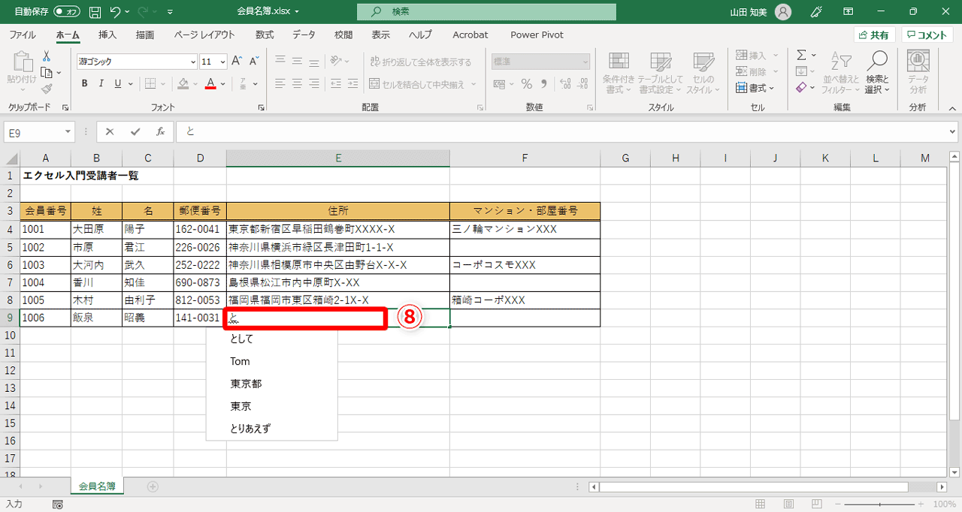Click the Save icon
The height and width of the screenshot is (512, 962).
click(95, 11)
